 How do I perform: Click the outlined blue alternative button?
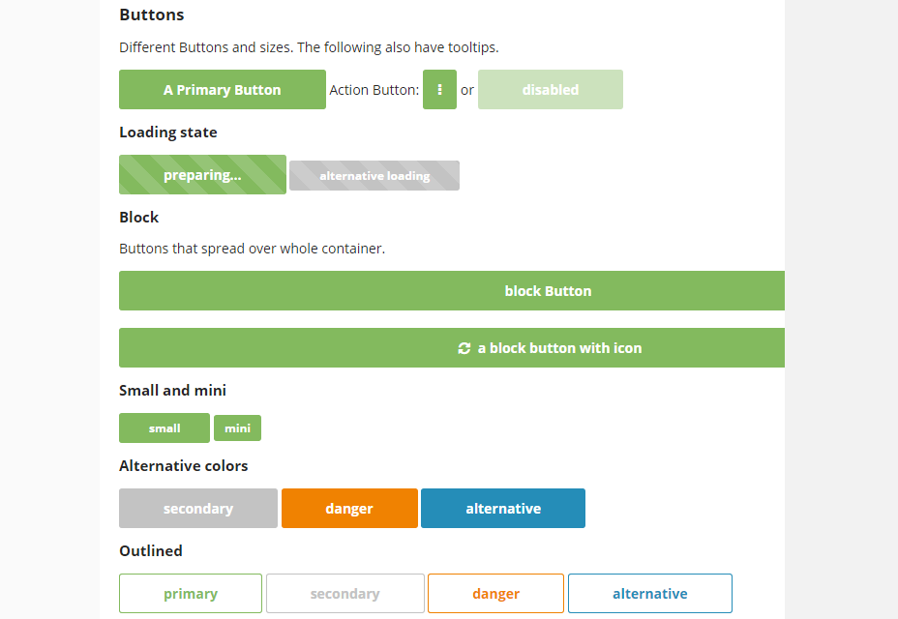coord(649,594)
